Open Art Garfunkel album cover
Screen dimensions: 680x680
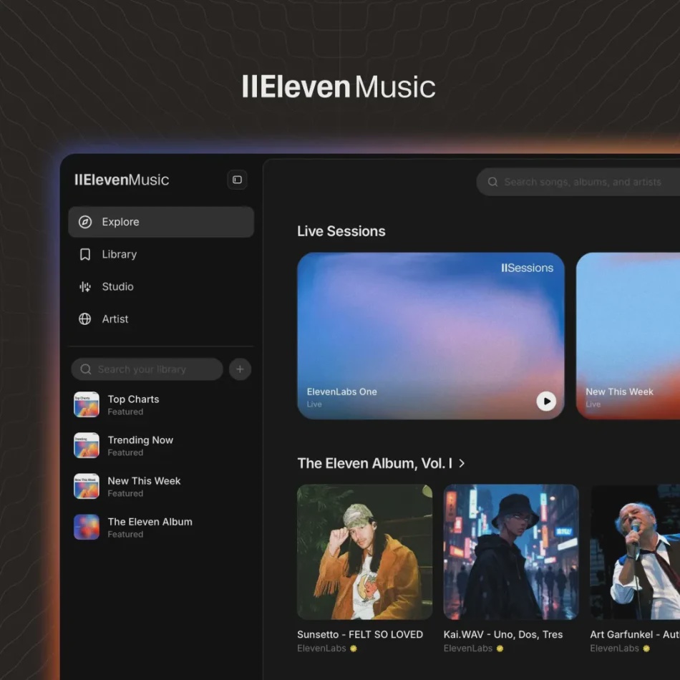(635, 552)
